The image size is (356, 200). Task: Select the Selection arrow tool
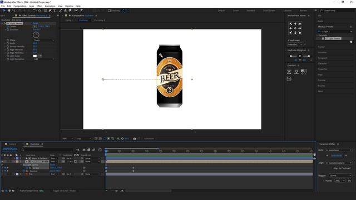coord(4,11)
